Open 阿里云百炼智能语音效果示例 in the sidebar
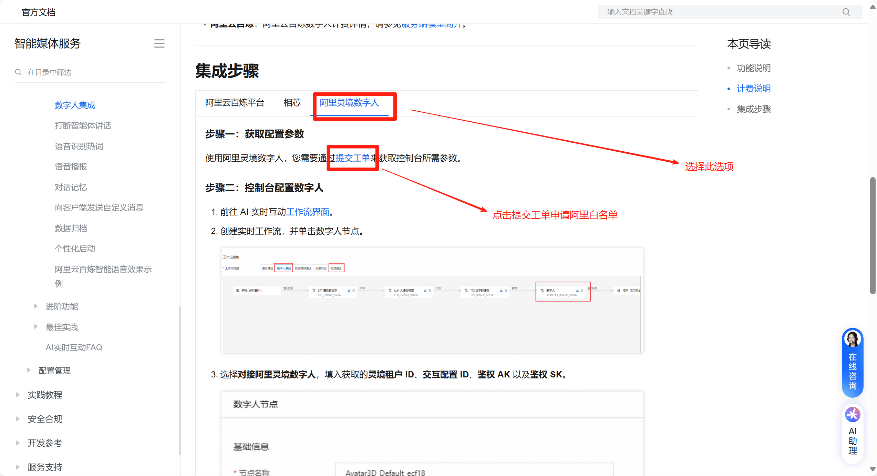Screen dimensions: 877x476 click(x=103, y=276)
